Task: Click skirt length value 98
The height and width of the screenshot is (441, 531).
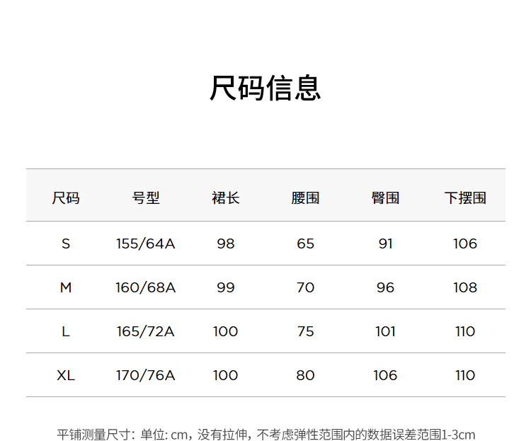Action: point(226,244)
